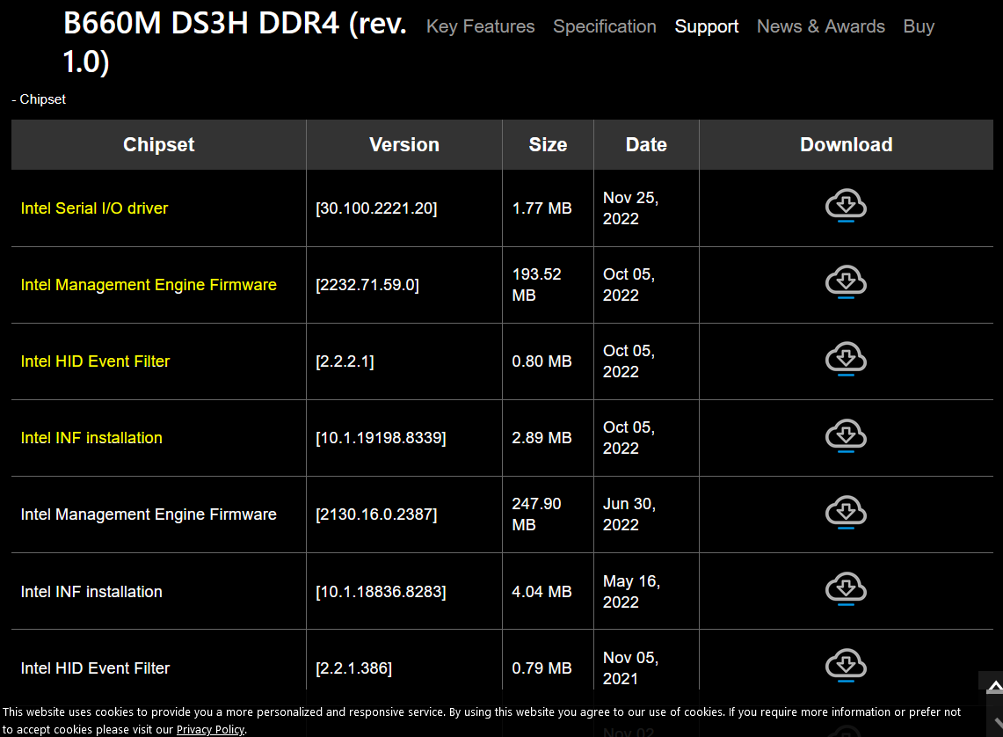Open the Privacy Policy link
The width and height of the screenshot is (1003, 737).
point(210,729)
